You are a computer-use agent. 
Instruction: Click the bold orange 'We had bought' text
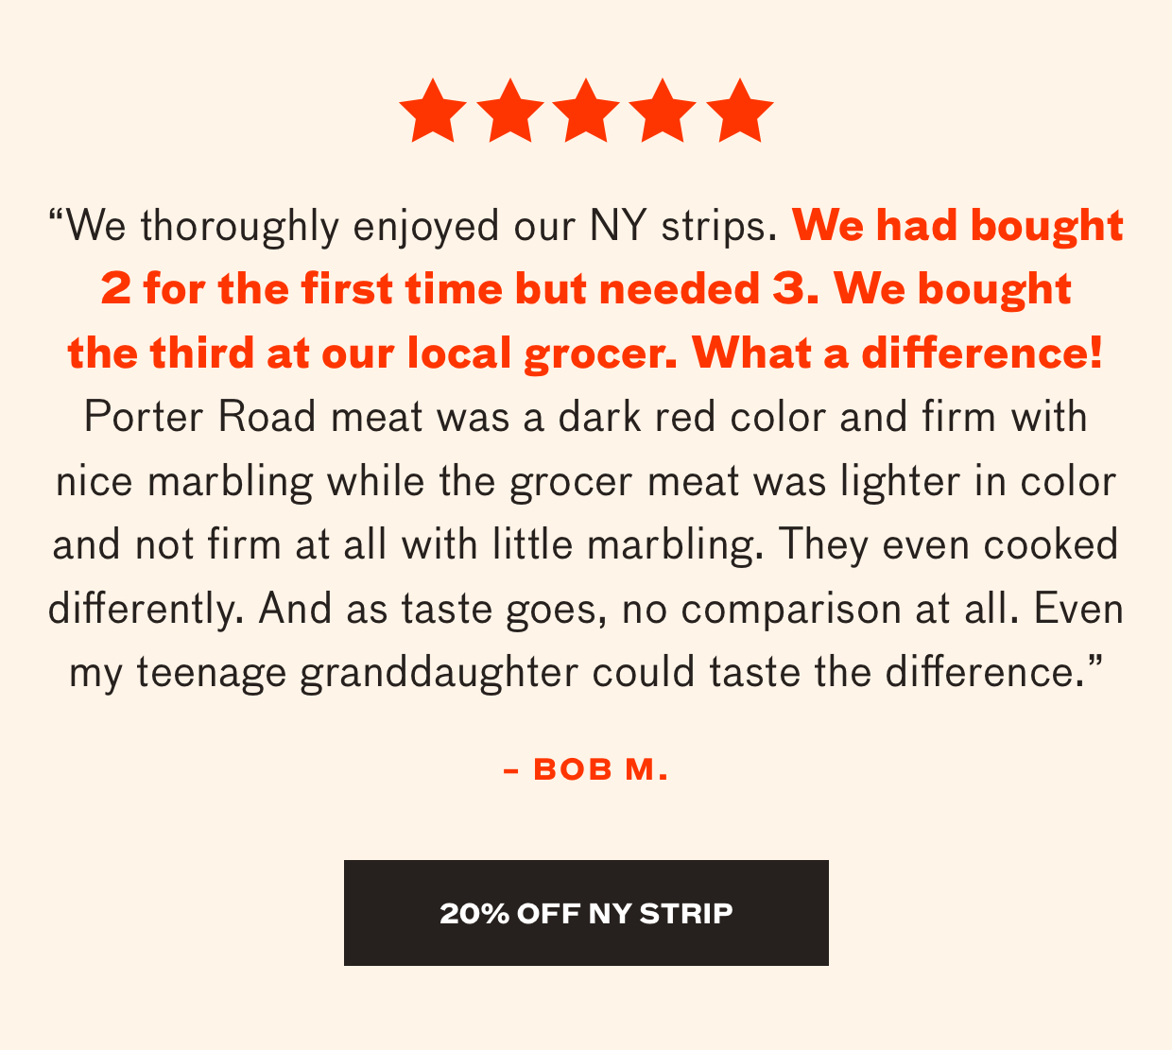coord(958,227)
